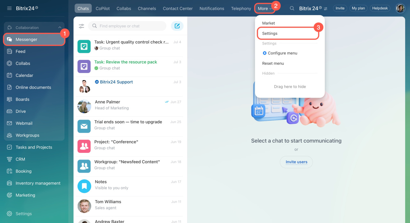
Task: Open the Telephony tab
Action: click(241, 8)
